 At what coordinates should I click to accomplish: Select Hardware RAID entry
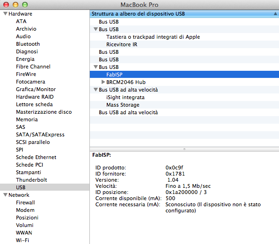(35, 97)
